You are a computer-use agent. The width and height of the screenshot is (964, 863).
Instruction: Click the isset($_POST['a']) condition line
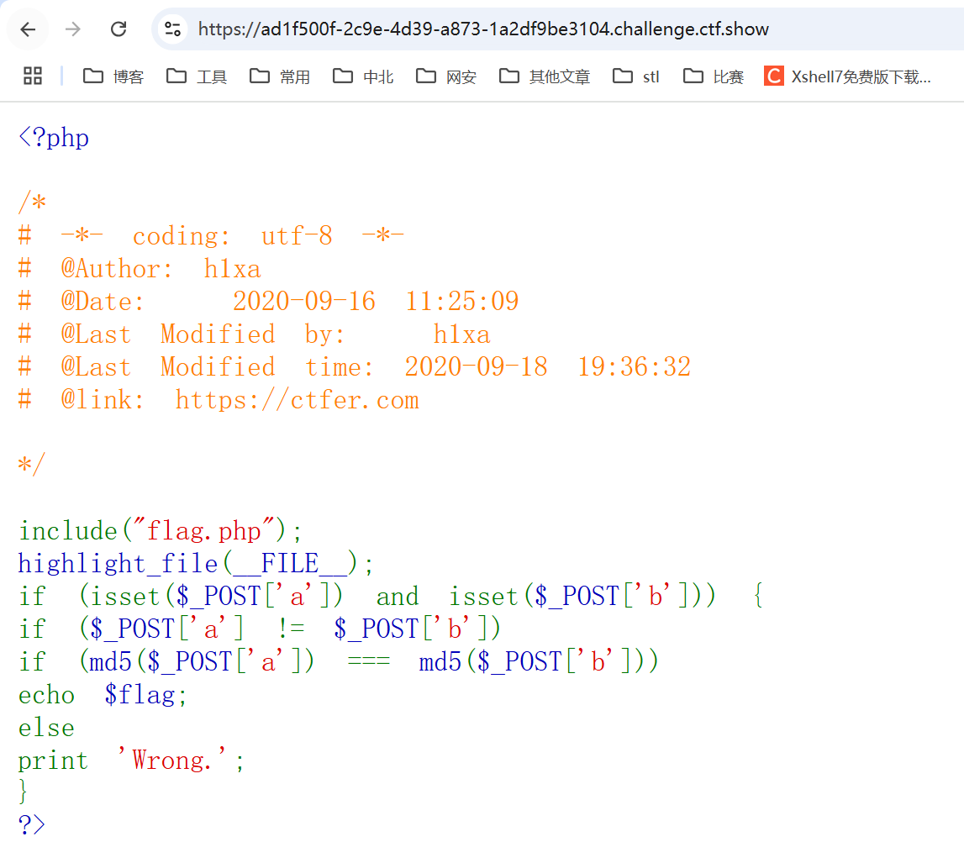pos(391,597)
